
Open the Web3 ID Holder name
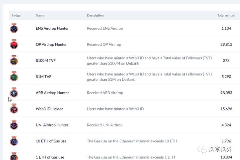(49, 109)
